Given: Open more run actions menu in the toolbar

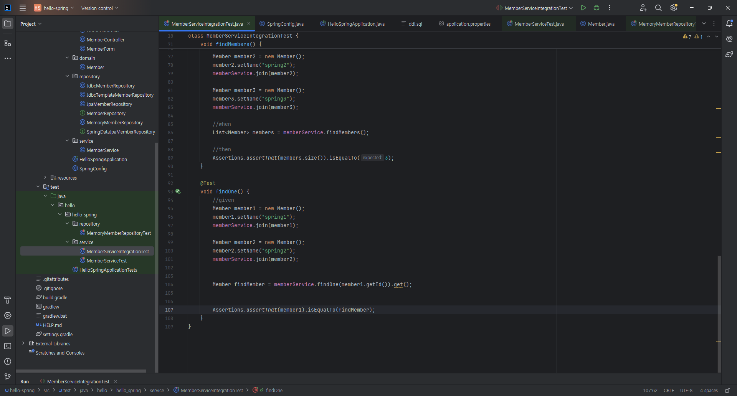Looking at the screenshot, I should (x=610, y=8).
